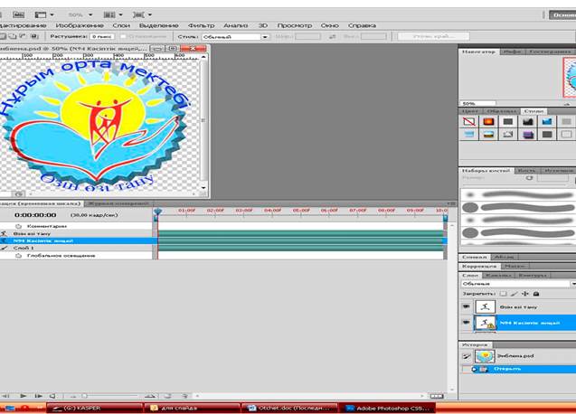This screenshot has width=576, height=414.
Task: Click the stopwatch icon beside Комментарии
Action: coord(18,226)
